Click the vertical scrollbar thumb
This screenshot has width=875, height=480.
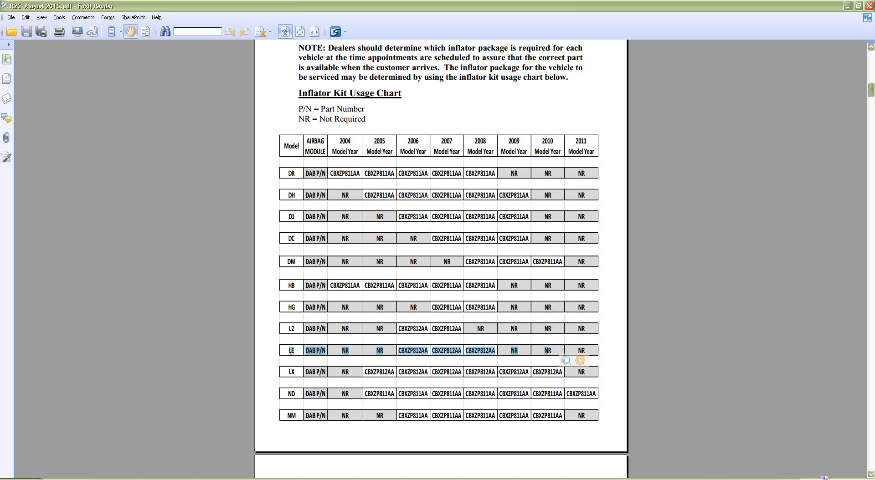point(871,90)
